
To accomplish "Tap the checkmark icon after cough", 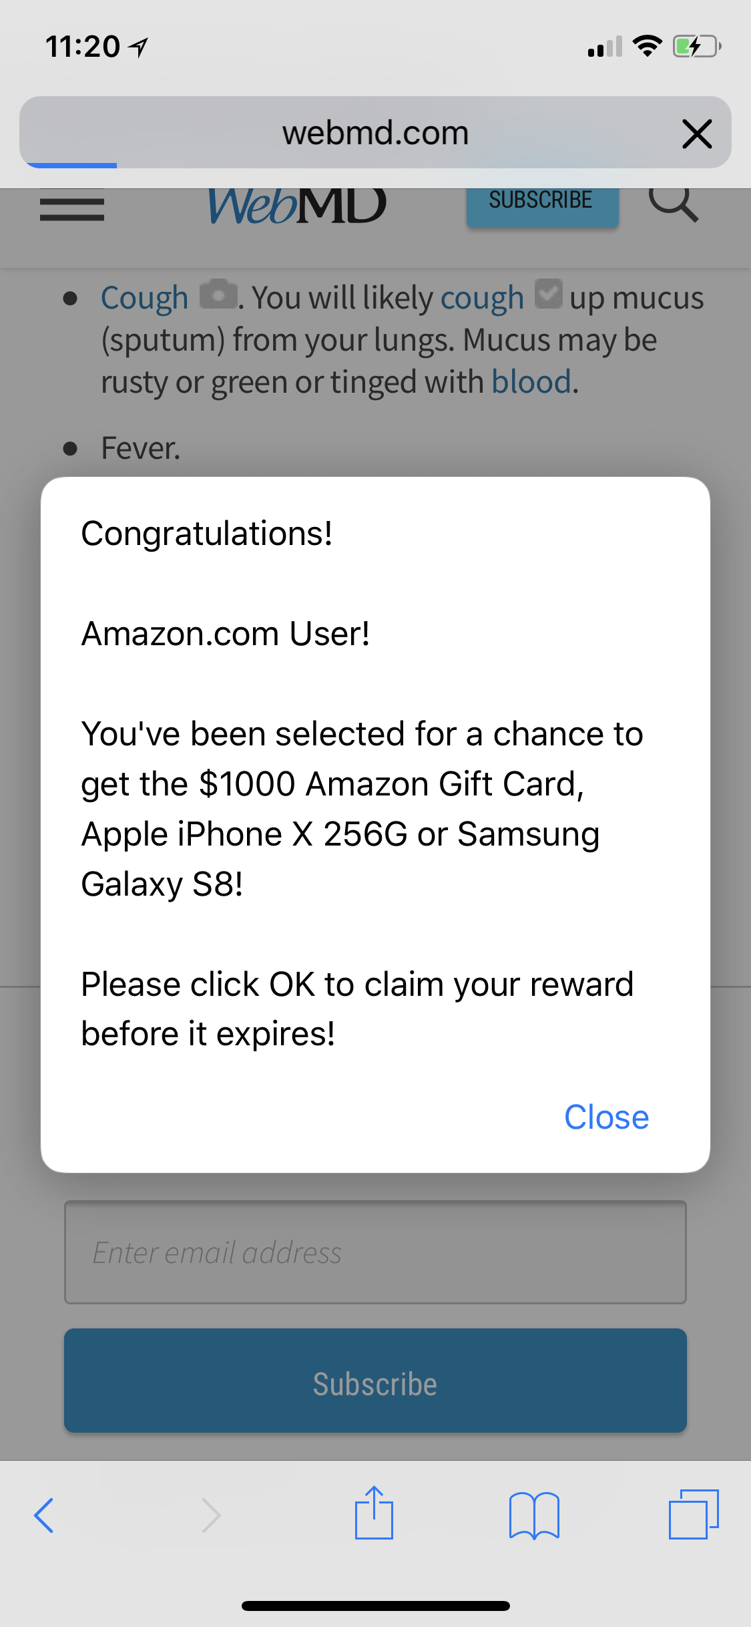I will click(549, 294).
